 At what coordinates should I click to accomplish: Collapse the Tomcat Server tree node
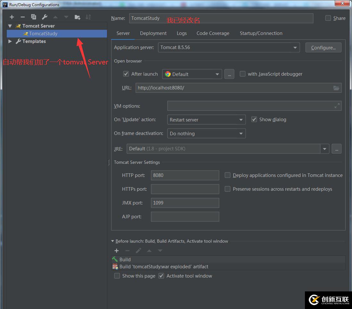point(10,26)
